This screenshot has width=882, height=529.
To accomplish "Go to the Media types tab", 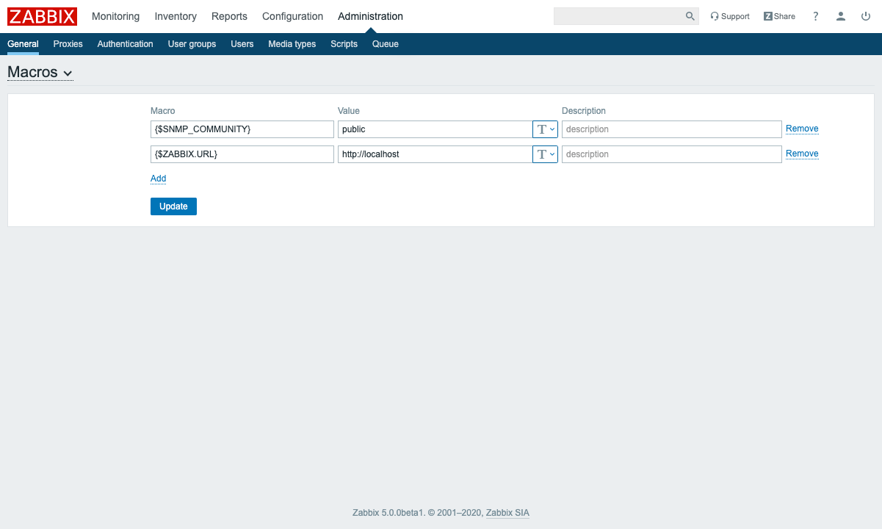I will point(292,44).
